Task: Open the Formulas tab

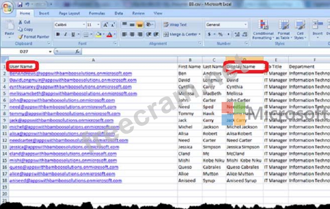Action: click(97, 13)
